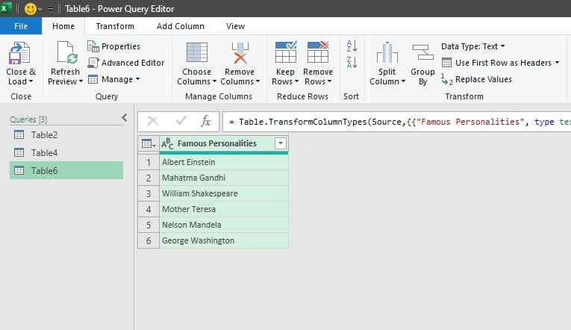Select the Table2 query
Image resolution: width=571 pixels, height=330 pixels.
(x=66, y=135)
